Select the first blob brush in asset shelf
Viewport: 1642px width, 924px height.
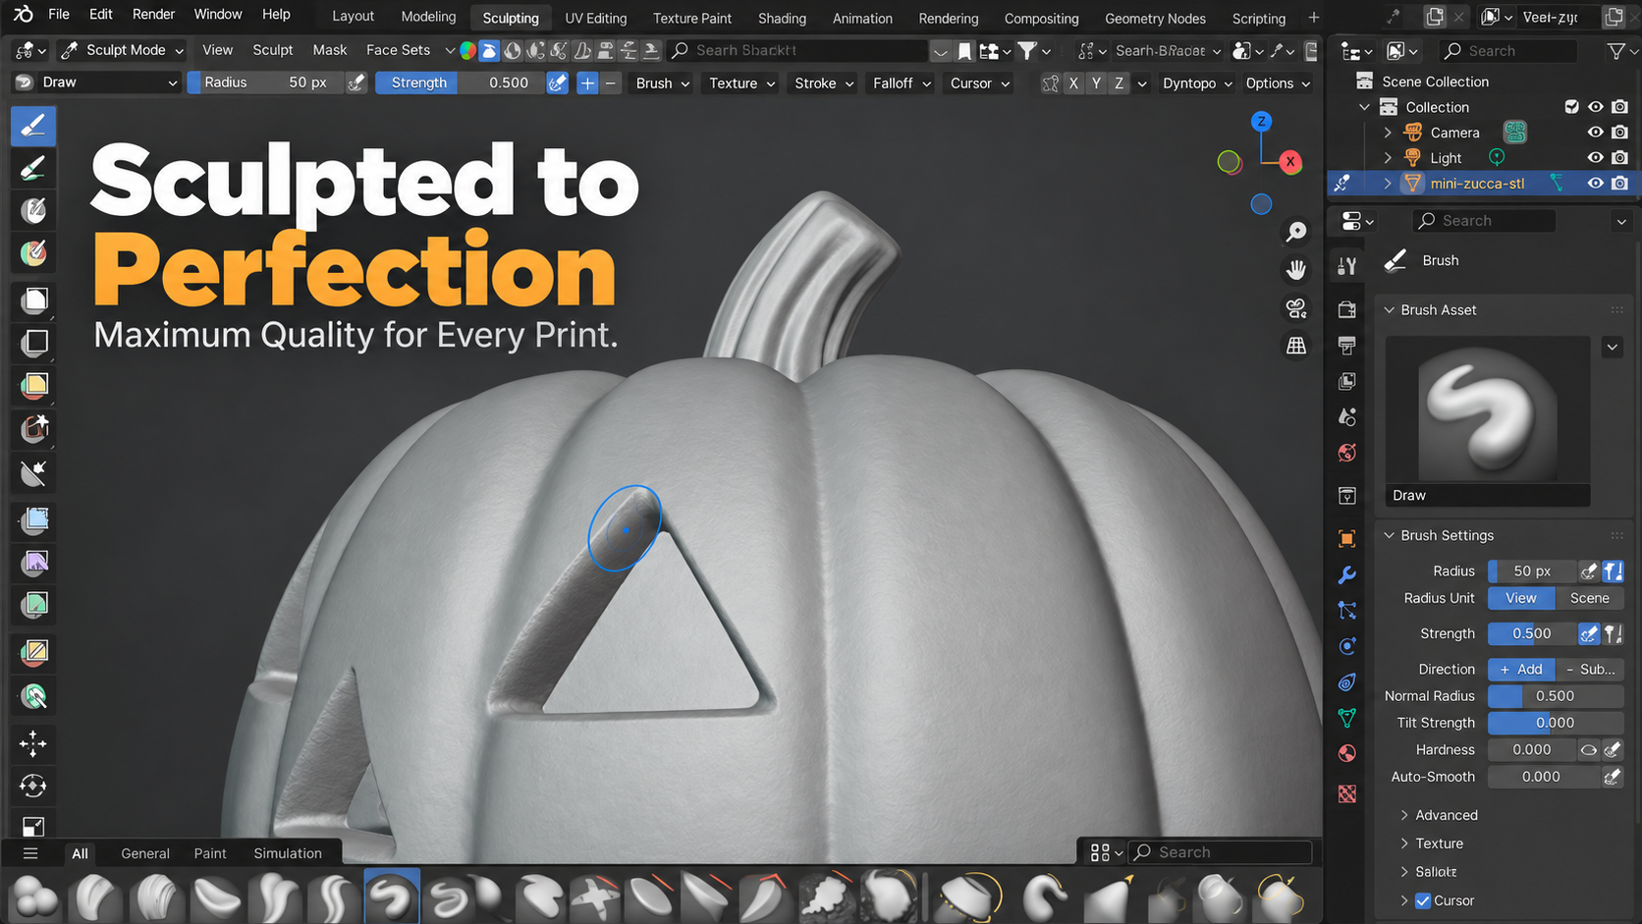tap(35, 897)
